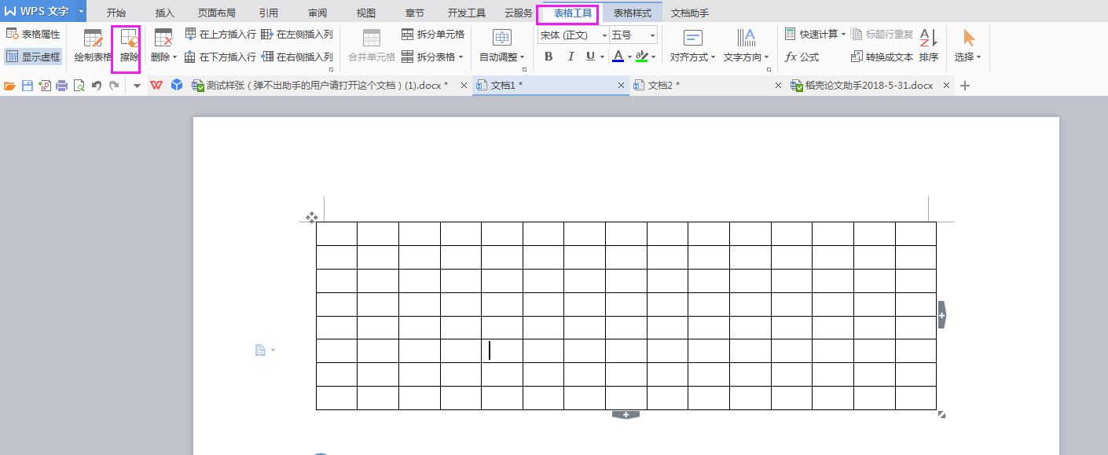Image resolution: width=1108 pixels, height=455 pixels.
Task: Switch to the 文档2 document tab
Action: coord(664,86)
